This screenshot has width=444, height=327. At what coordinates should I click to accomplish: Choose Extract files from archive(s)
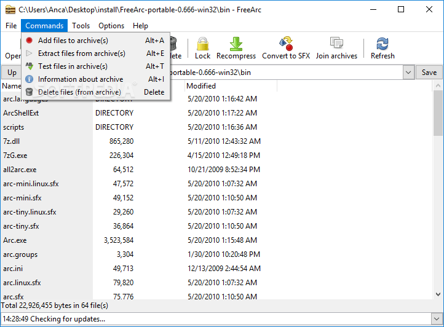coord(96,53)
